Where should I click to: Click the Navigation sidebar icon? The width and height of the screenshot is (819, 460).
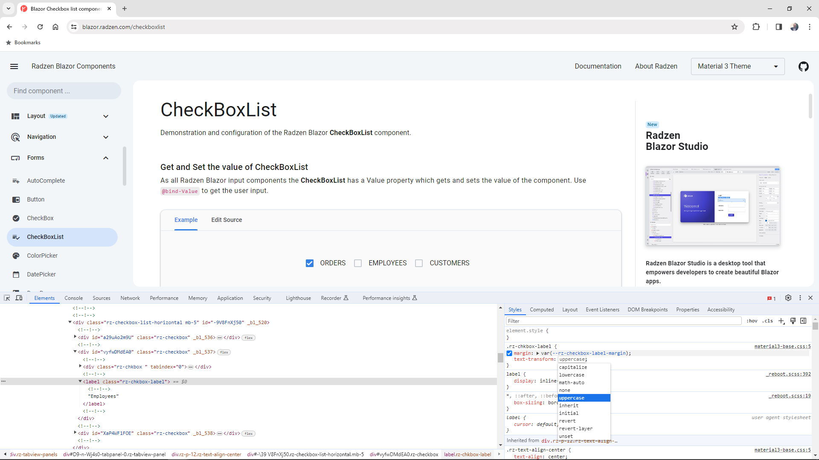[x=15, y=137]
